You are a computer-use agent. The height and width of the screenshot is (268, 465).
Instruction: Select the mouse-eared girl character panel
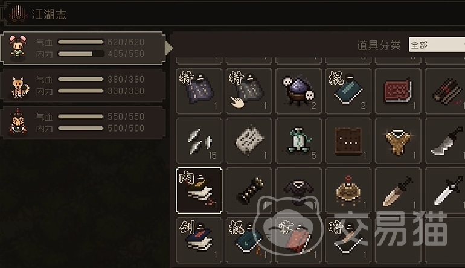pos(83,48)
